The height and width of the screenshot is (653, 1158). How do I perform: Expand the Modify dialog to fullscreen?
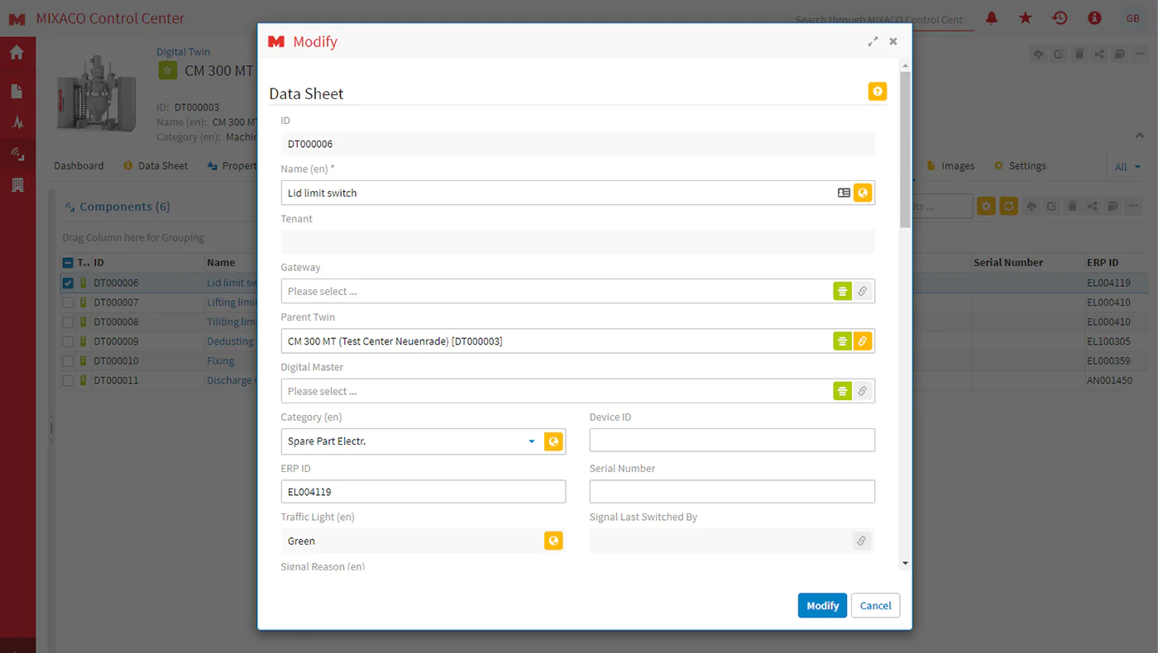873,41
